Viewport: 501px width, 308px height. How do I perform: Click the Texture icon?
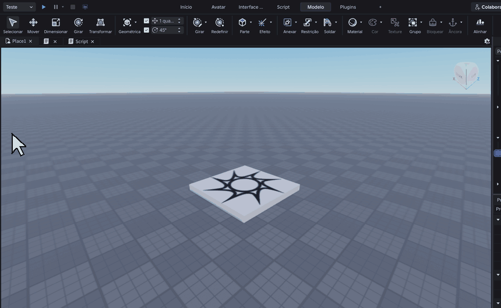pyautogui.click(x=395, y=22)
